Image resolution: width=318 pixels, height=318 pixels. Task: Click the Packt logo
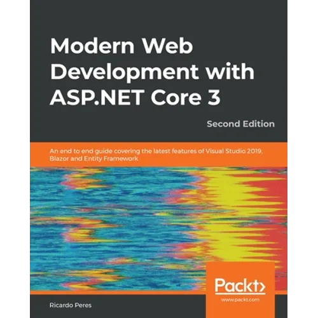[x=240, y=286]
